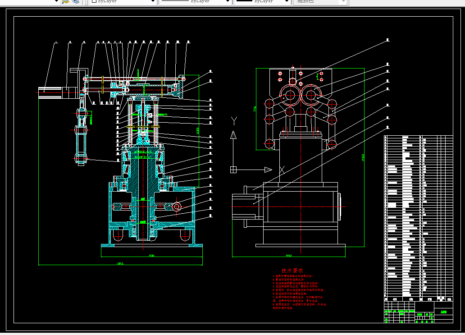Select the 技术要求 heading text
The height and width of the screenshot is (335, 465).
click(292, 271)
